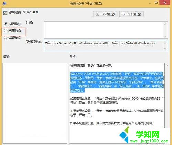172x145 pixels.
Task: Minimize the policy setting window
Action: coord(150,3)
